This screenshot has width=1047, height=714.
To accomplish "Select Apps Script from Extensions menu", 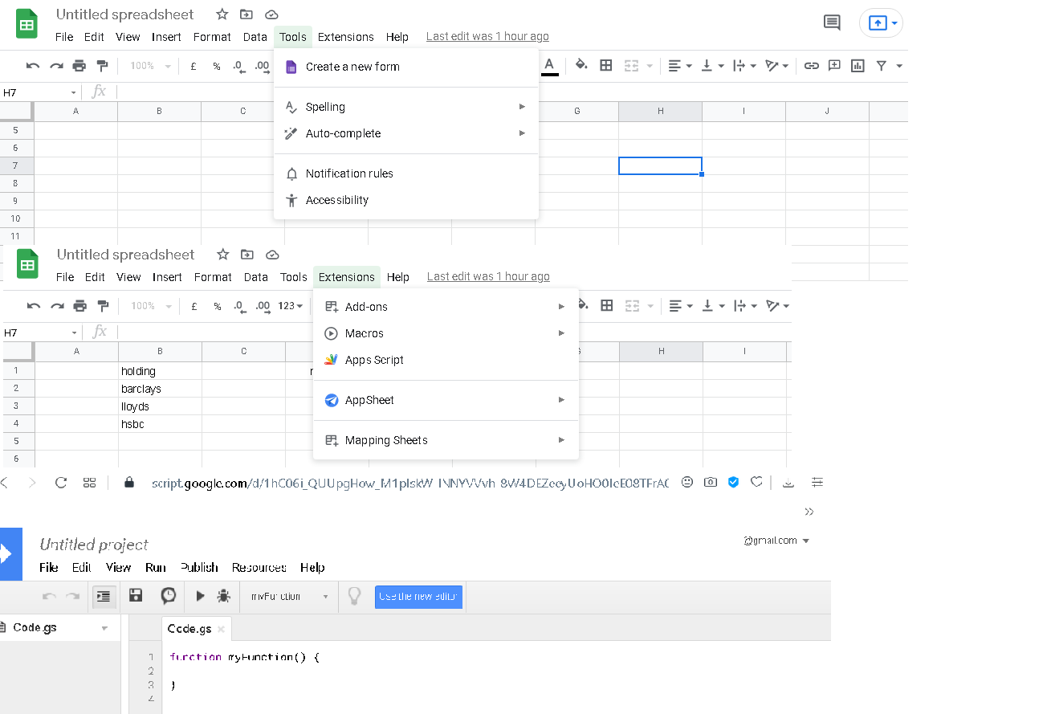I will point(374,360).
